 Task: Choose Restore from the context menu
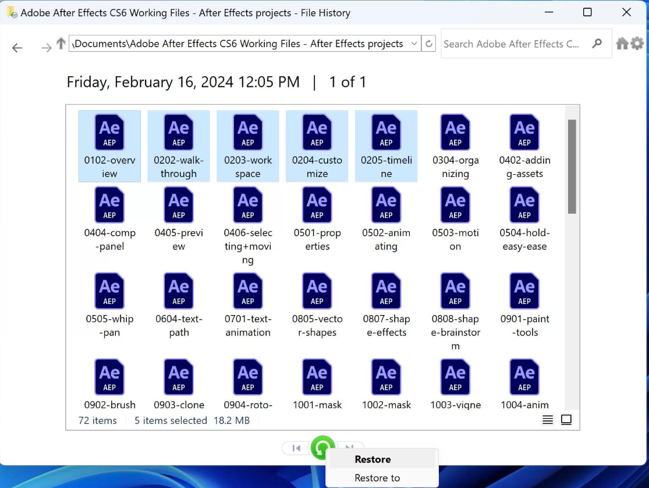click(x=382, y=459)
